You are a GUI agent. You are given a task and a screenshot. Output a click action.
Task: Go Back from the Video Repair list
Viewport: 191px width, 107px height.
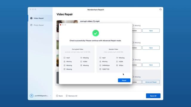[x=59, y=96]
